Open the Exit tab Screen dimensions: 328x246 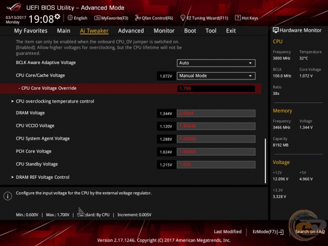(231, 31)
